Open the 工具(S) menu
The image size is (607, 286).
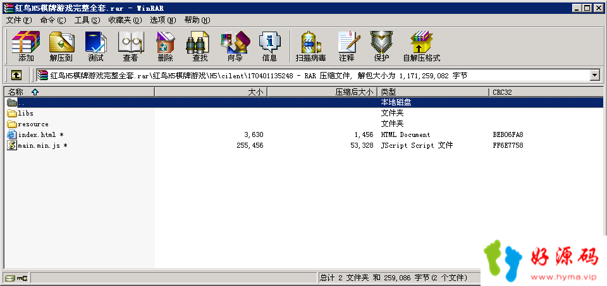[x=87, y=20]
